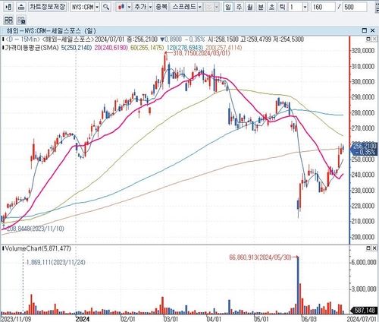Viewport: 379px width, 322px height.
Task: Click the 스프레드 button
Action: 184,7
